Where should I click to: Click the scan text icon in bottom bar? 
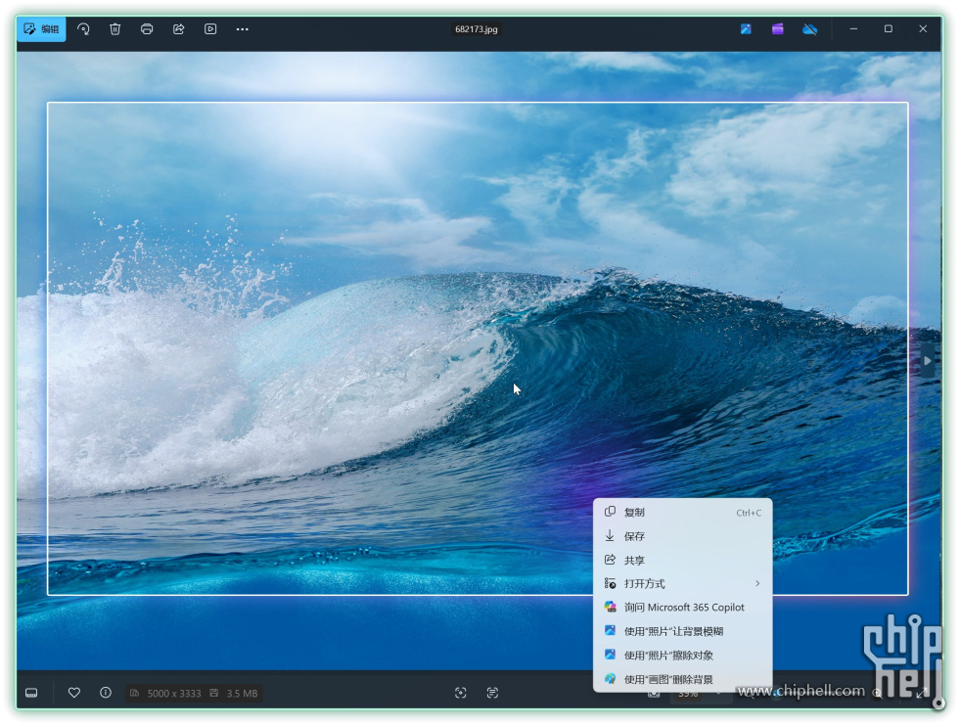(492, 693)
